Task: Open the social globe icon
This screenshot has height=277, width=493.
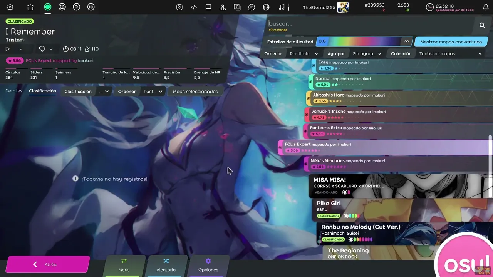Action: (266, 7)
